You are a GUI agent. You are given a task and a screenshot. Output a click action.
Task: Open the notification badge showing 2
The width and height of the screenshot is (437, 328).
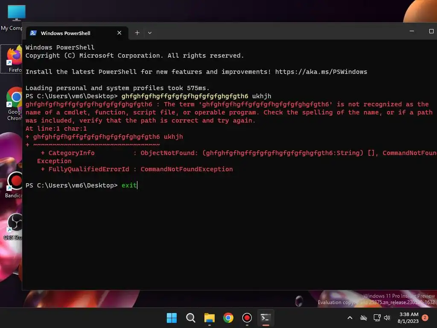(425, 318)
